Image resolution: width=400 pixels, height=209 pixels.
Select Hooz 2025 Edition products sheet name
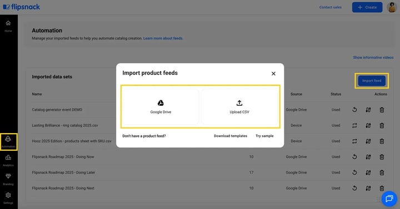(x=72, y=141)
